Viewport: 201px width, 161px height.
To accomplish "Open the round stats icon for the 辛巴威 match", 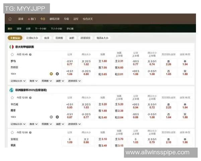I will tap(57, 117).
